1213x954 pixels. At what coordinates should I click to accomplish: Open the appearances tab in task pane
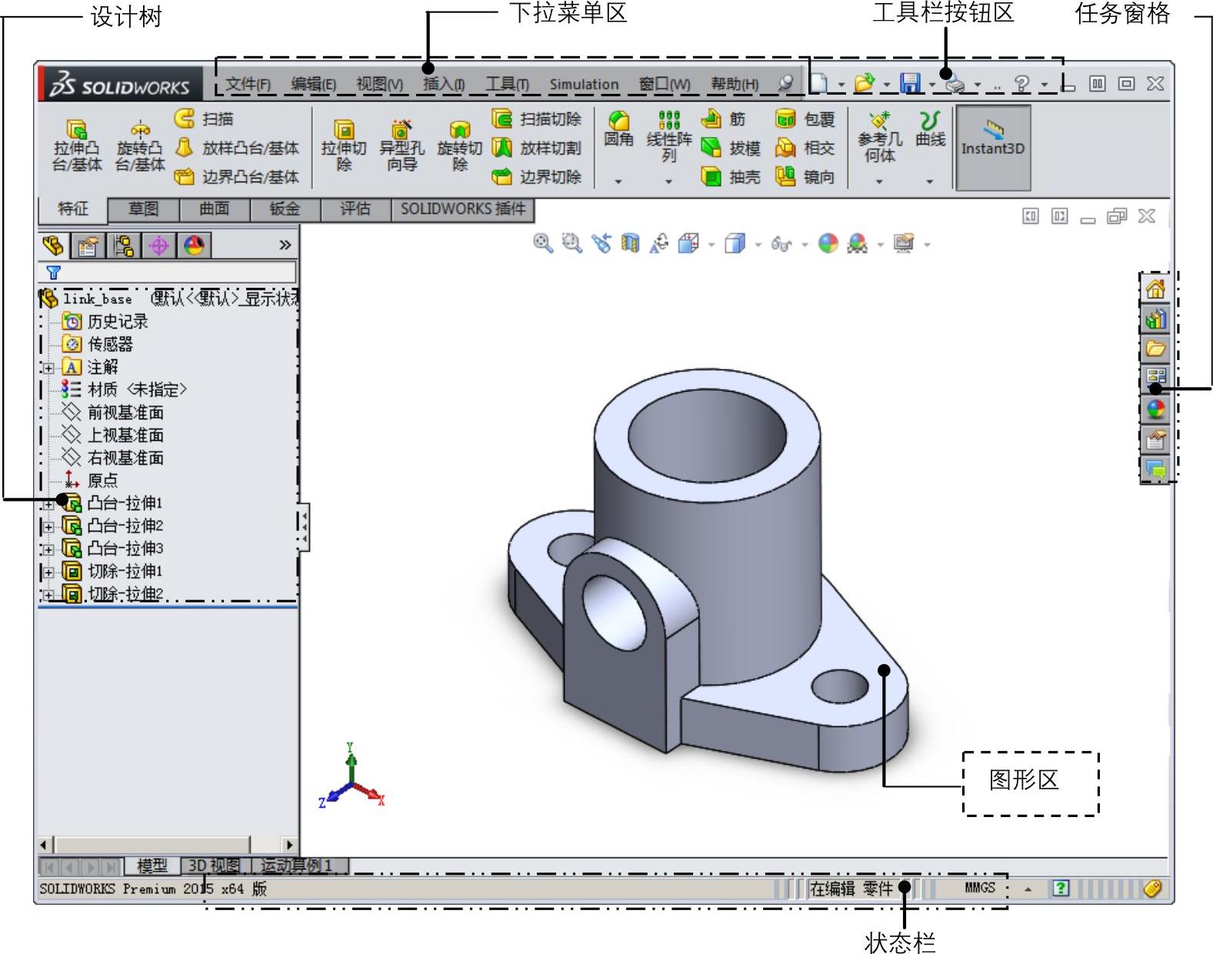click(x=1155, y=409)
